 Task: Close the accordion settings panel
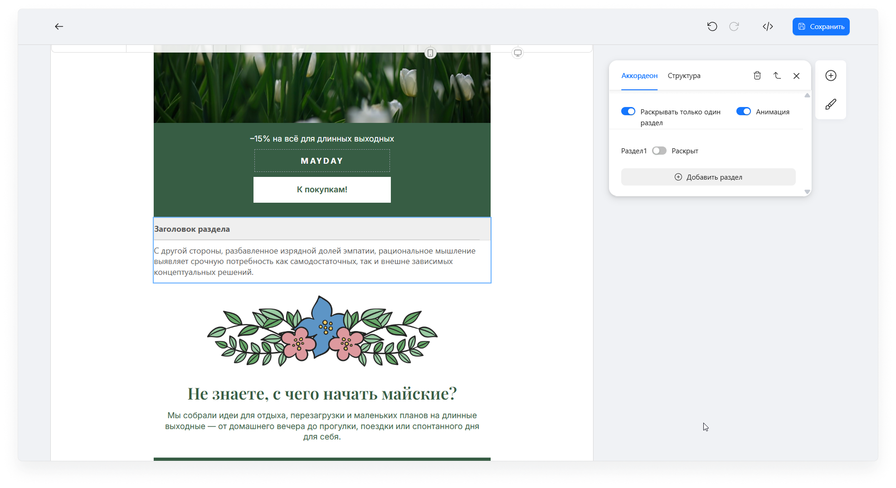[x=796, y=76]
